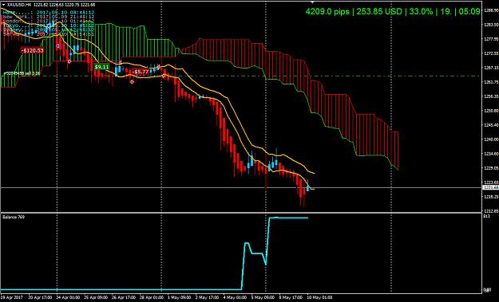Viewport: 499px width, 302px height.
Task: Click price level 1218.25 on the scale
Action: point(491,197)
